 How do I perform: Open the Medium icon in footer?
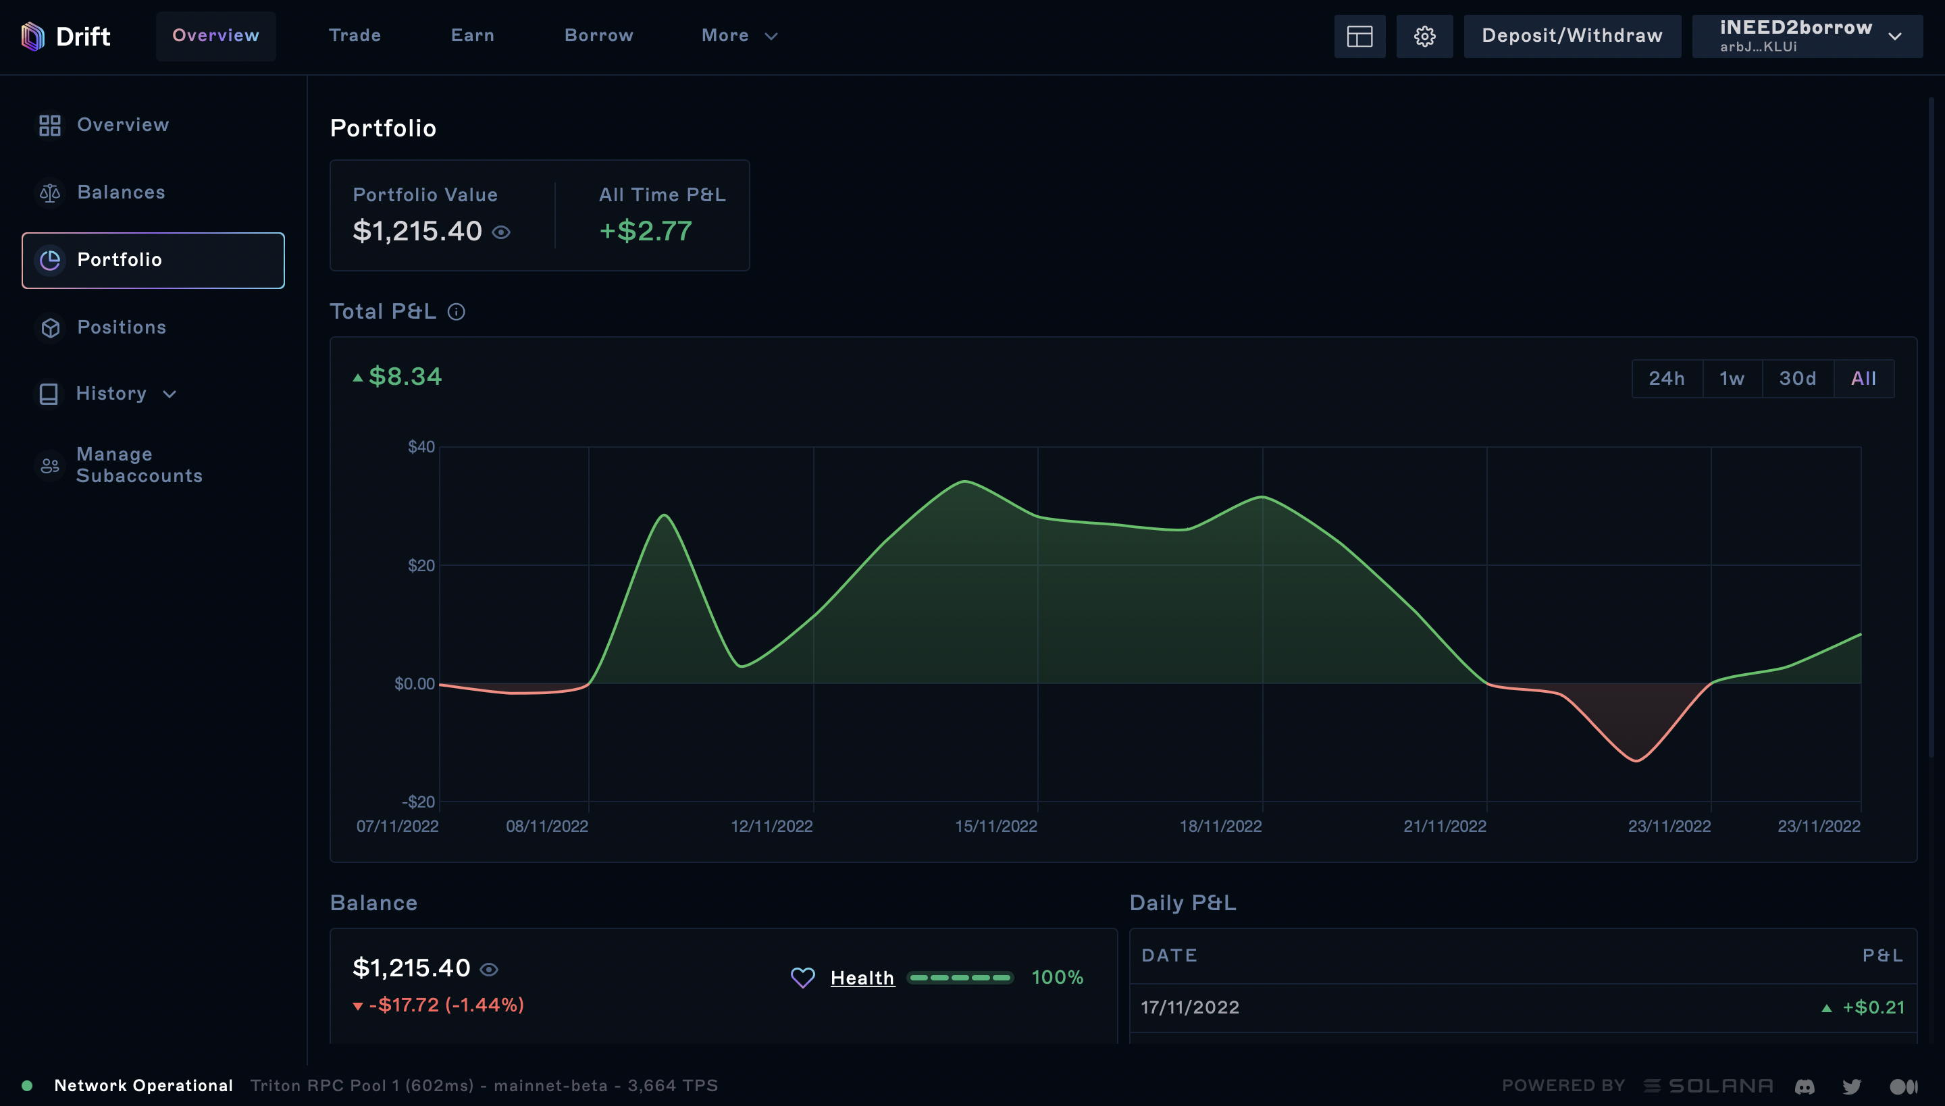click(x=1903, y=1086)
